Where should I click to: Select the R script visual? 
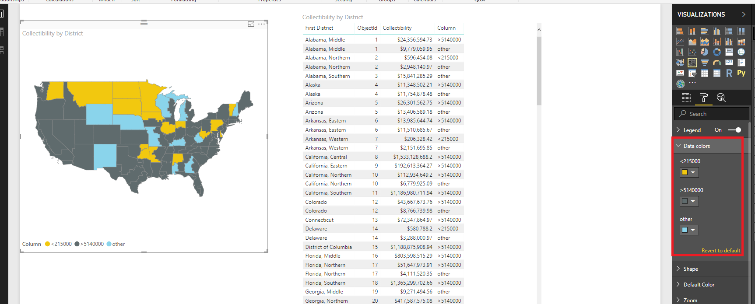coord(729,73)
